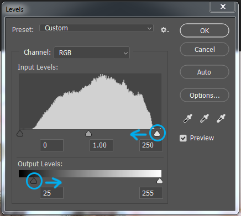Screen dimensions: 241x216
Task: Click the input midtone gamma slider
Action: tap(88, 133)
